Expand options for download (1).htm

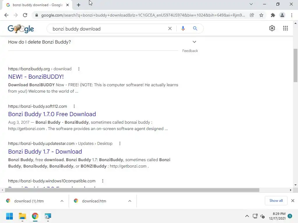[x=62, y=201]
